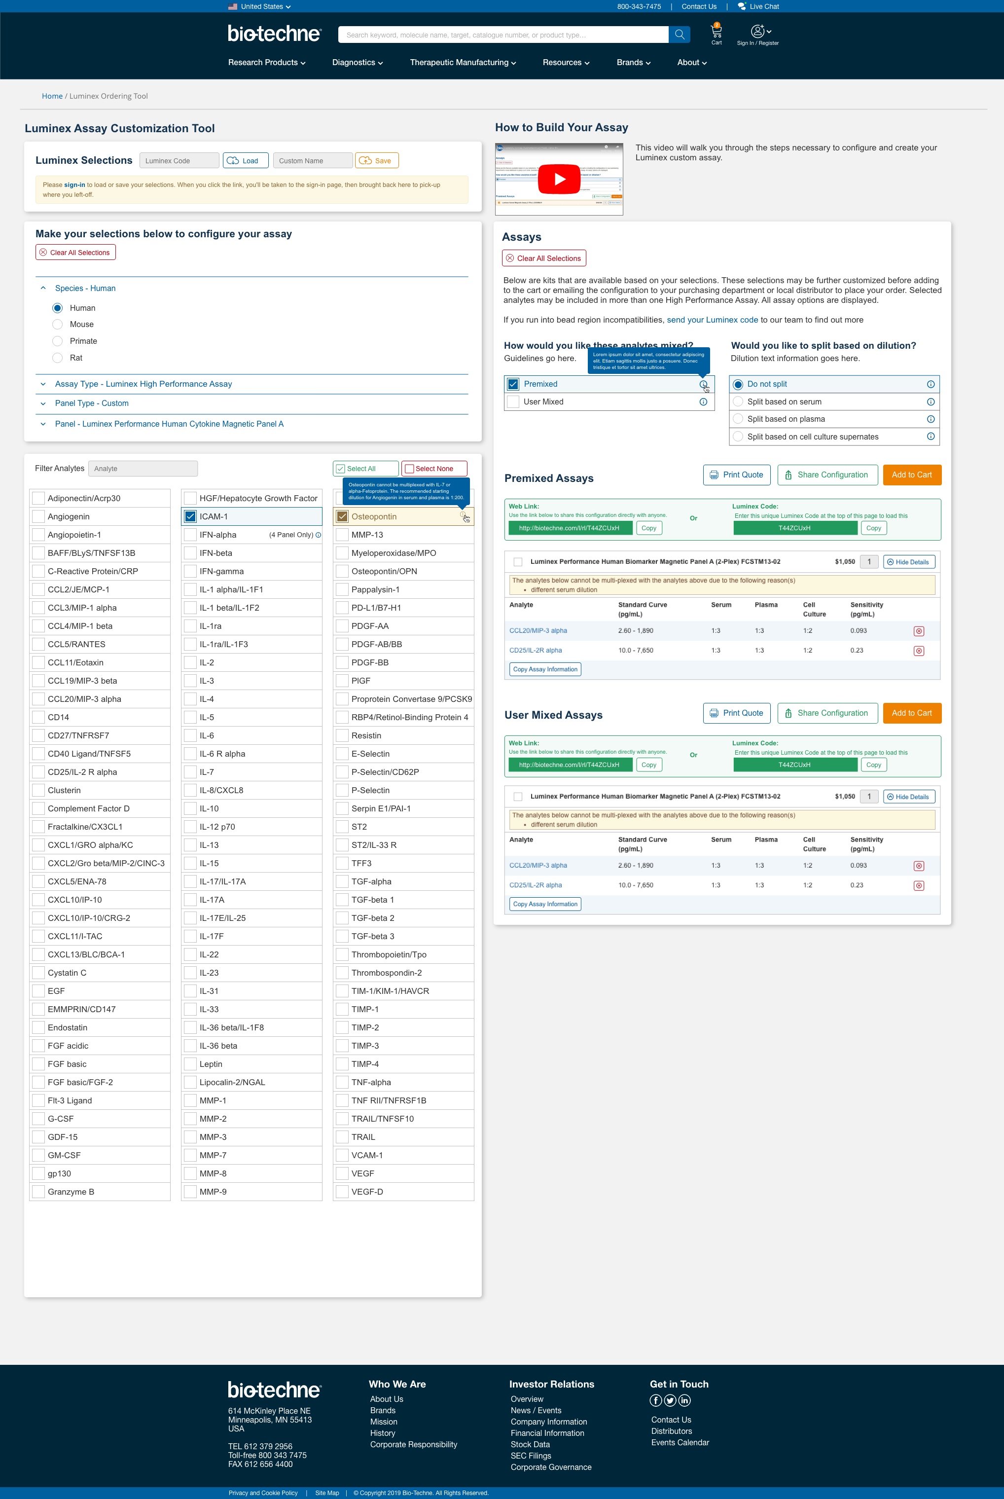Open Live Chat bubble icon
The width and height of the screenshot is (1004, 1499).
coord(742,6)
